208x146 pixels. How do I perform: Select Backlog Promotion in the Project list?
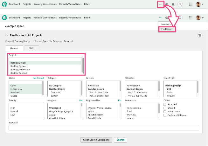pos(45,70)
